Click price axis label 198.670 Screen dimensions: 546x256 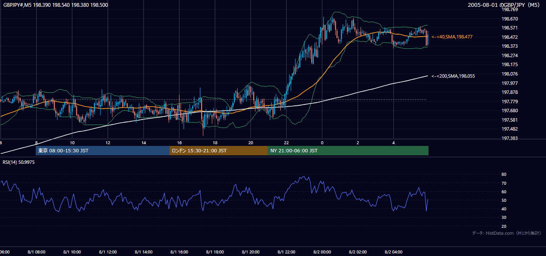click(509, 19)
